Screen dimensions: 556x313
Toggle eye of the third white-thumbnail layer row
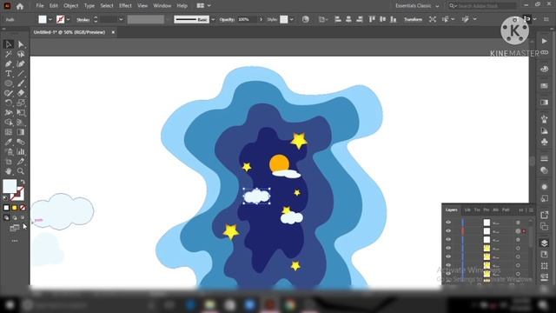tap(448, 240)
